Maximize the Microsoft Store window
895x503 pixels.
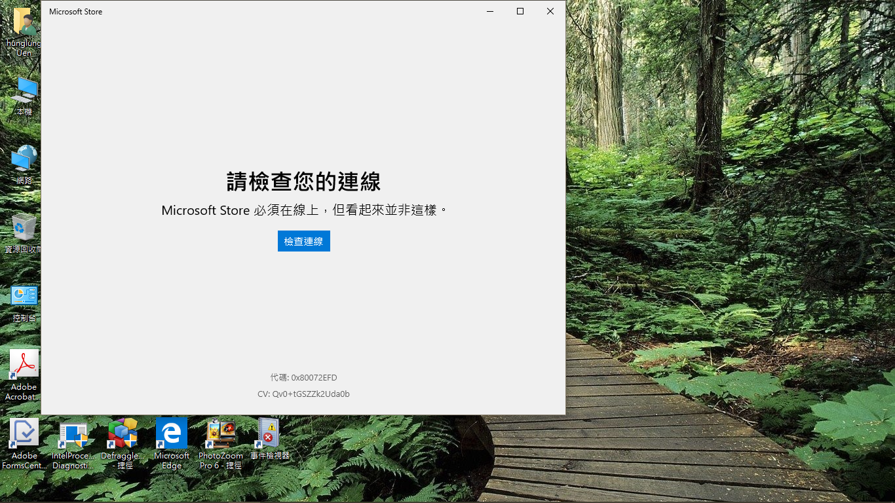click(x=520, y=11)
